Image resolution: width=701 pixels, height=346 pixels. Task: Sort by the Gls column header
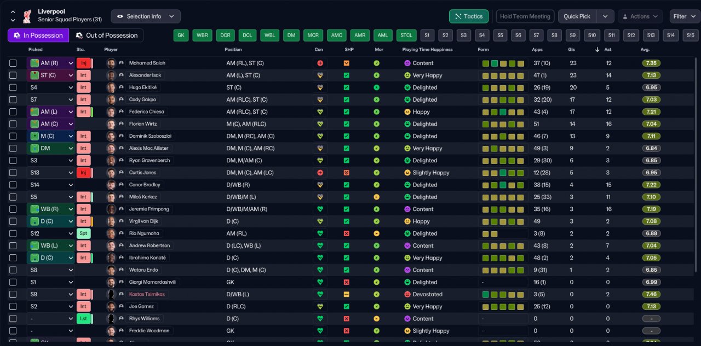pos(572,49)
